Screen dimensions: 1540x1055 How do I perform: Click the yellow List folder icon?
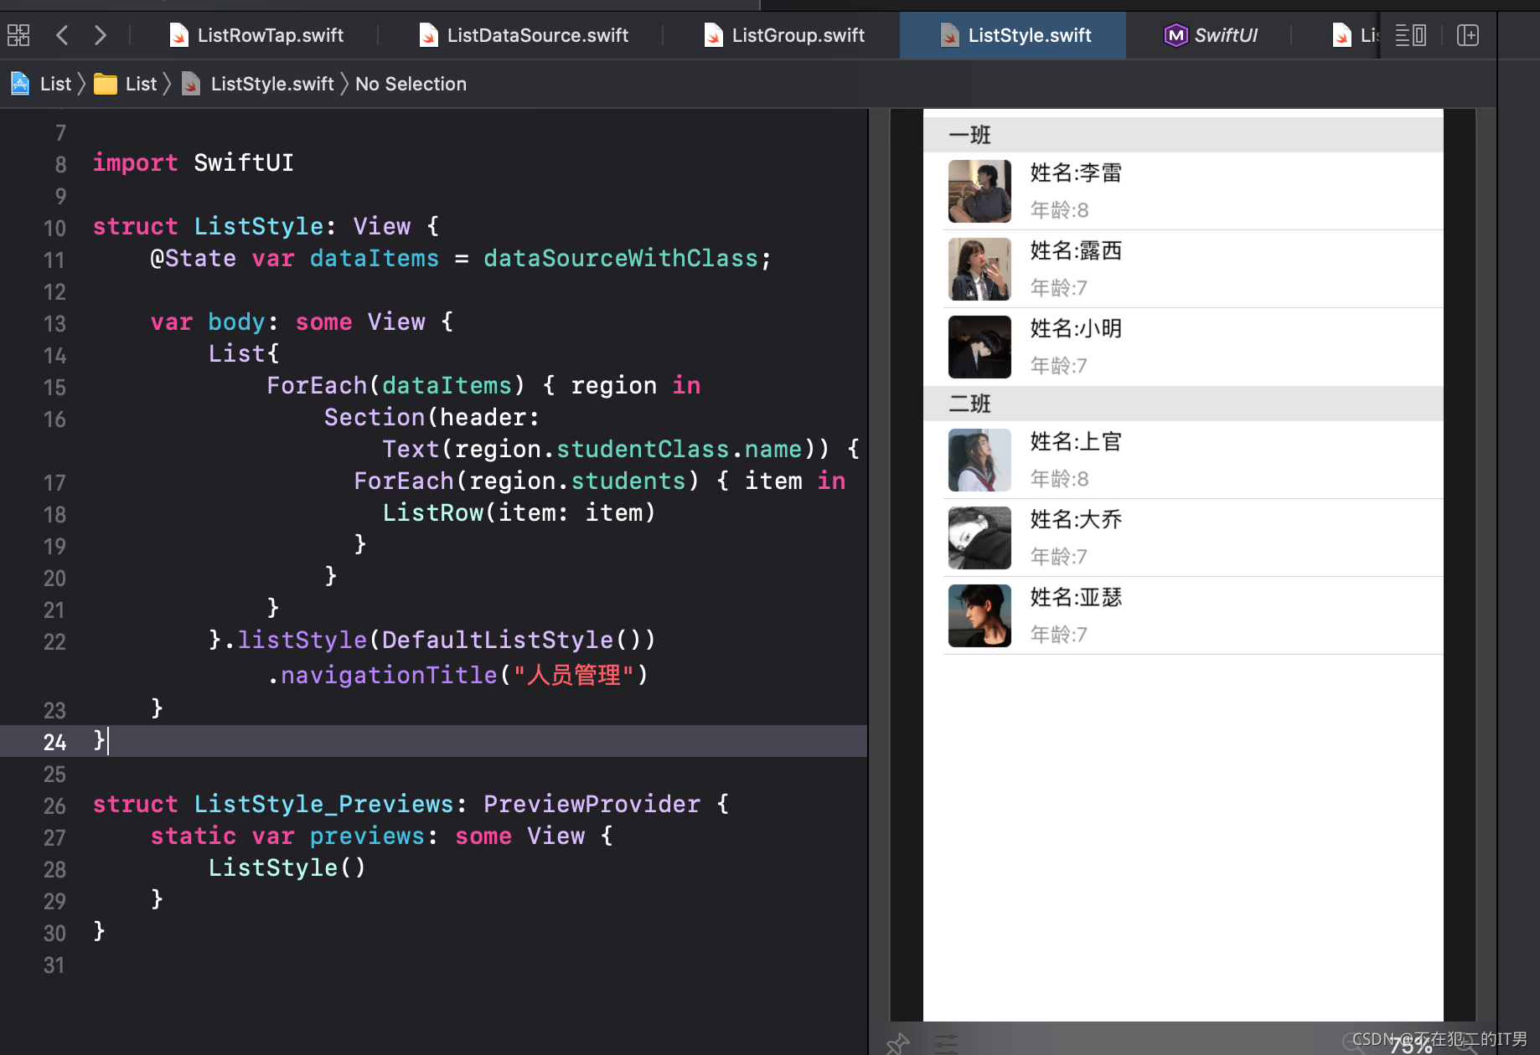(x=105, y=84)
